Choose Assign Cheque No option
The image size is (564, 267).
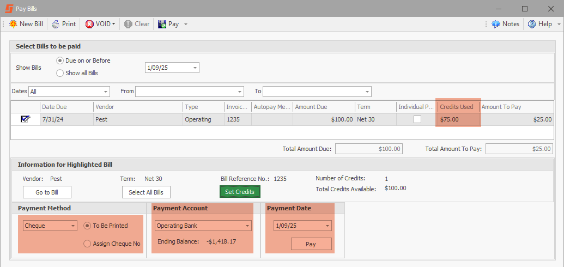(87, 244)
